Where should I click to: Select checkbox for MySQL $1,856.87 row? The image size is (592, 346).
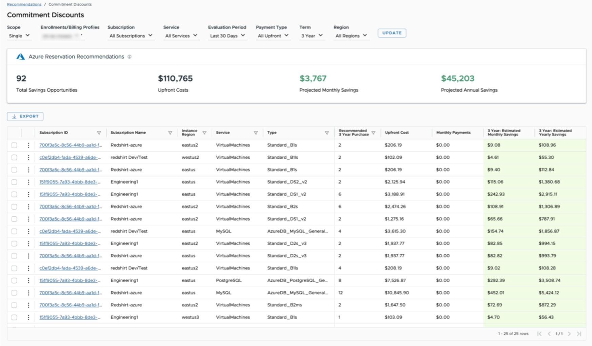tap(14, 231)
